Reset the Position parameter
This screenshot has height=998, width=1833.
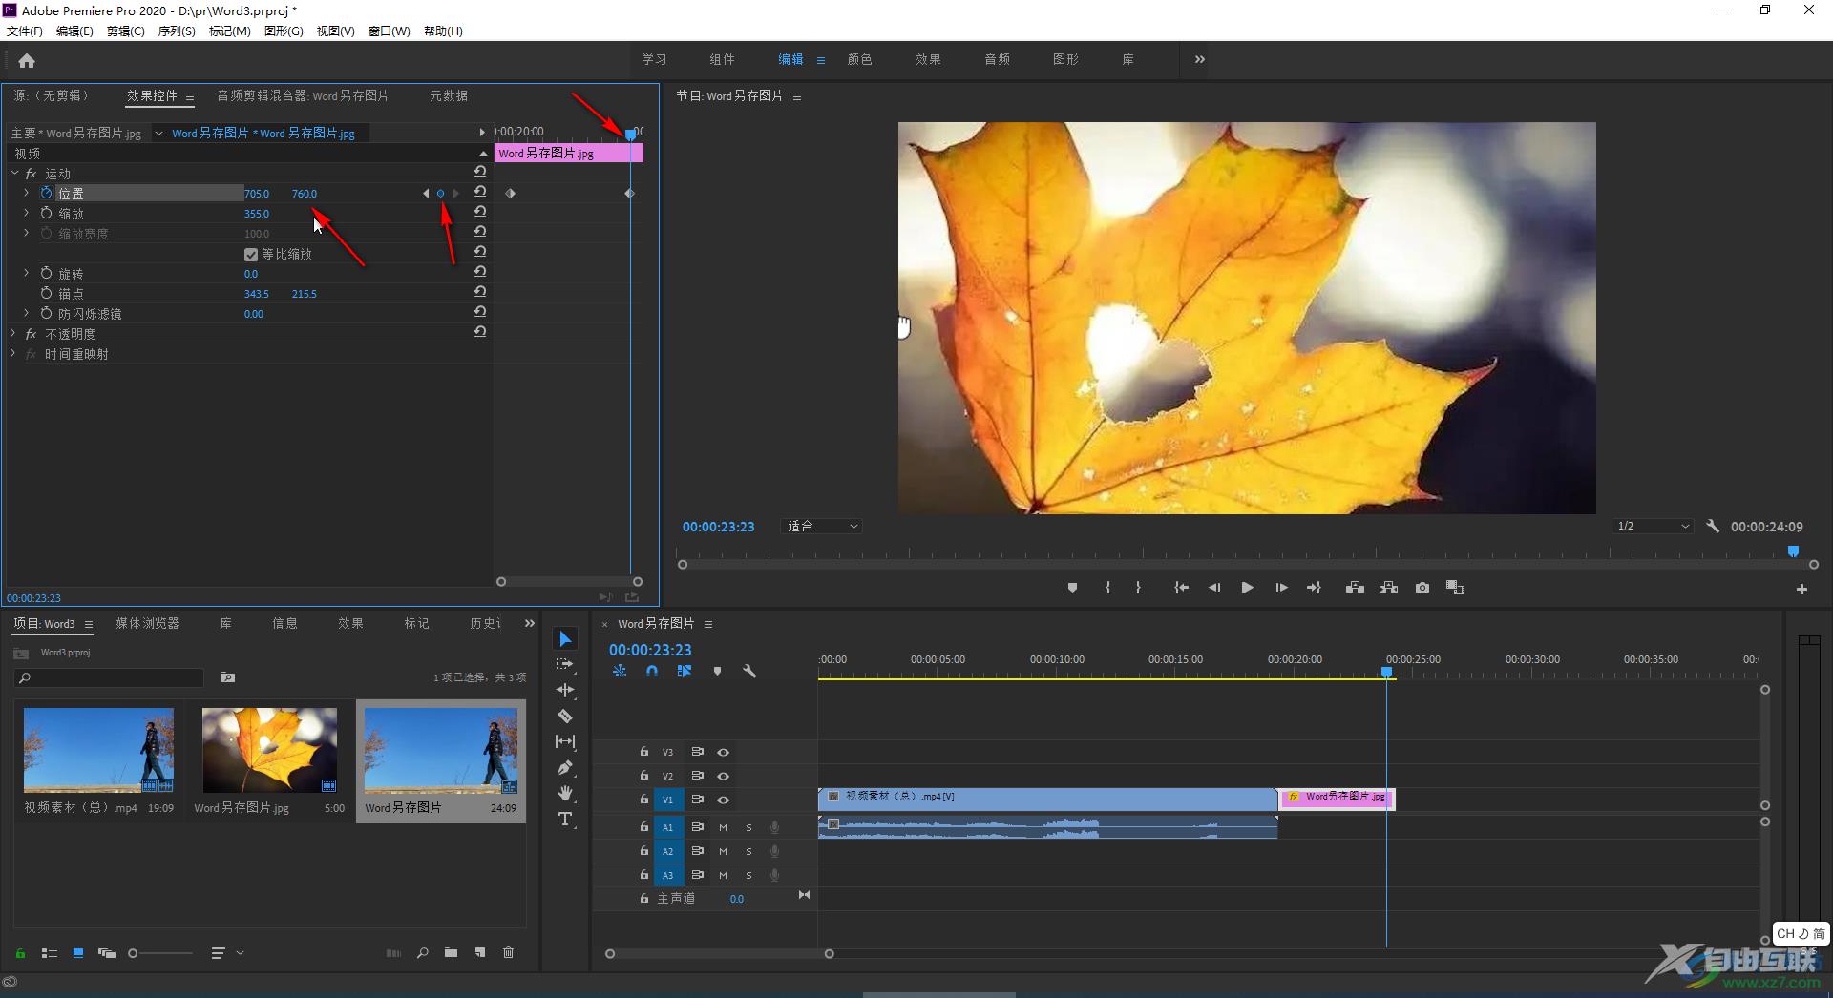(x=480, y=192)
